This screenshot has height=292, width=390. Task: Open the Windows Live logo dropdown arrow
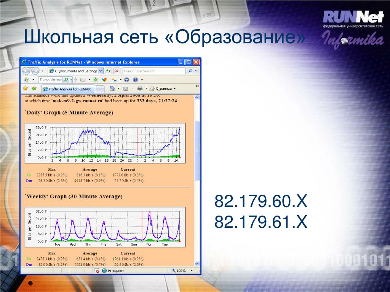point(34,80)
